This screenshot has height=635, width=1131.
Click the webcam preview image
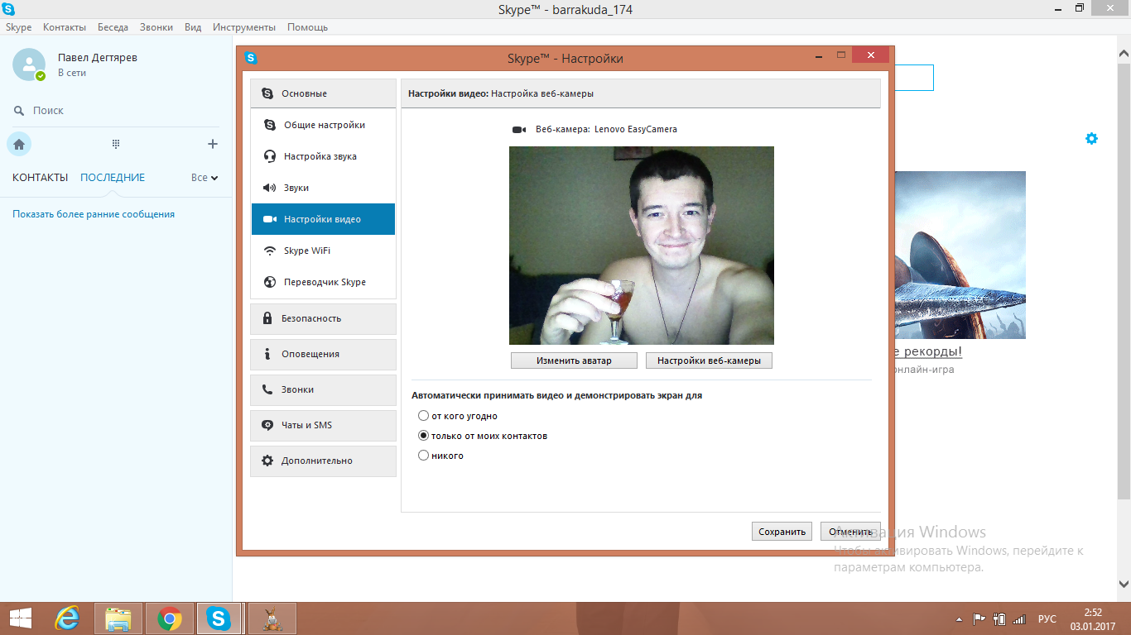642,246
